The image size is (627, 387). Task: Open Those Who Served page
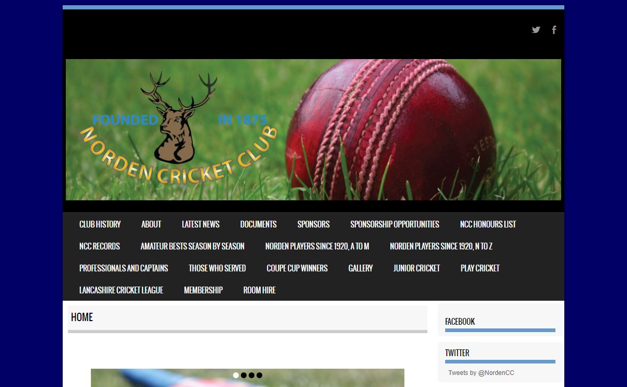pyautogui.click(x=217, y=268)
